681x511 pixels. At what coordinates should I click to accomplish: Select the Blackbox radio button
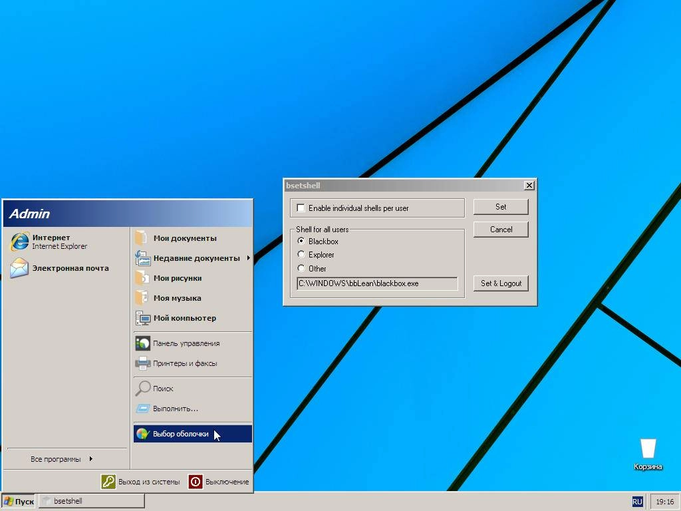tap(301, 241)
